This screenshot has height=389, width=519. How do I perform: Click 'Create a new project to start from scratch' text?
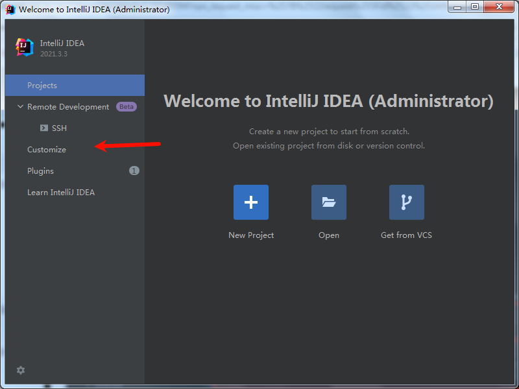click(329, 132)
